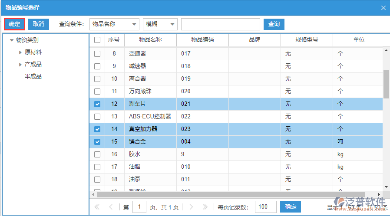Click the 每页记录数 input field
The height and width of the screenshot is (216, 390).
click(x=266, y=207)
